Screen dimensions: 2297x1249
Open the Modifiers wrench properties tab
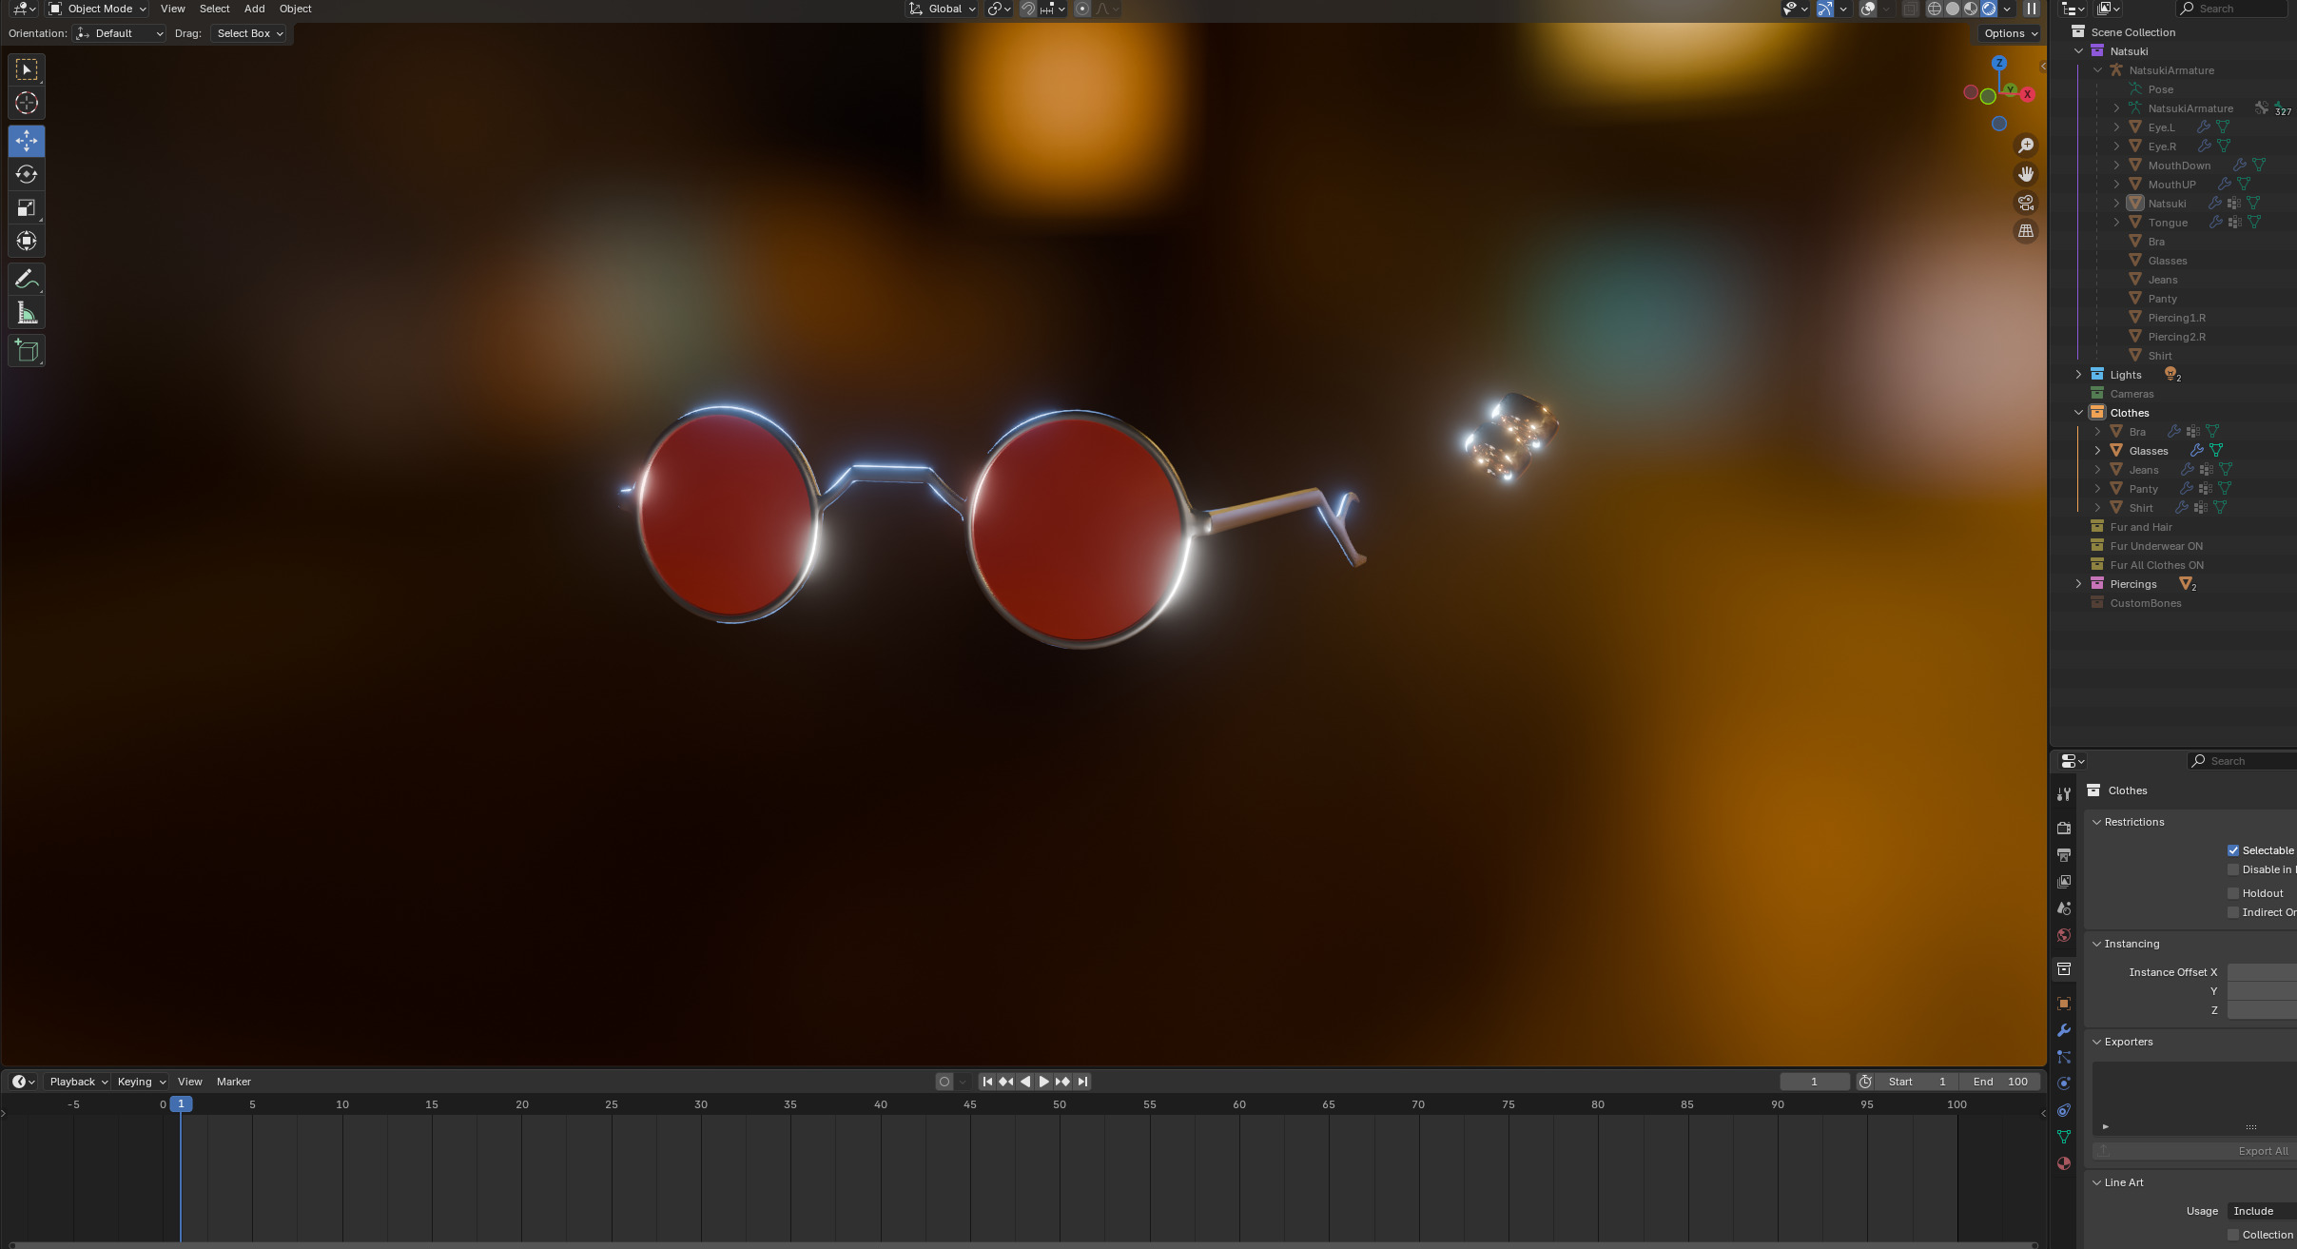2064,1030
